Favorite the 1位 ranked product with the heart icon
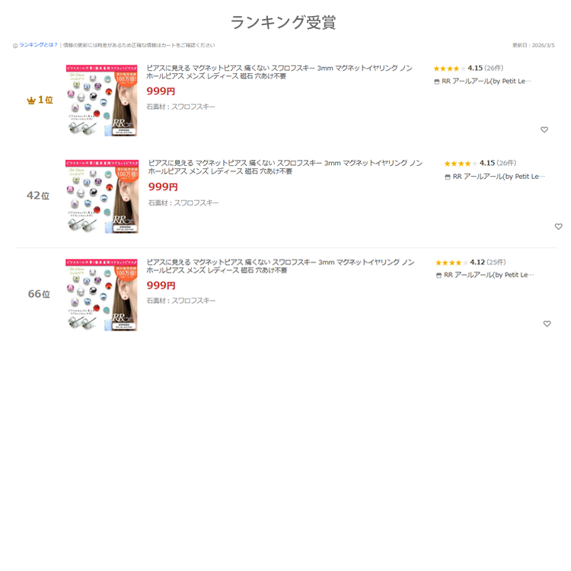This screenshot has height=571, width=571. click(x=544, y=129)
